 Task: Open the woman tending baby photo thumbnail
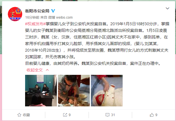click(x=74, y=91)
